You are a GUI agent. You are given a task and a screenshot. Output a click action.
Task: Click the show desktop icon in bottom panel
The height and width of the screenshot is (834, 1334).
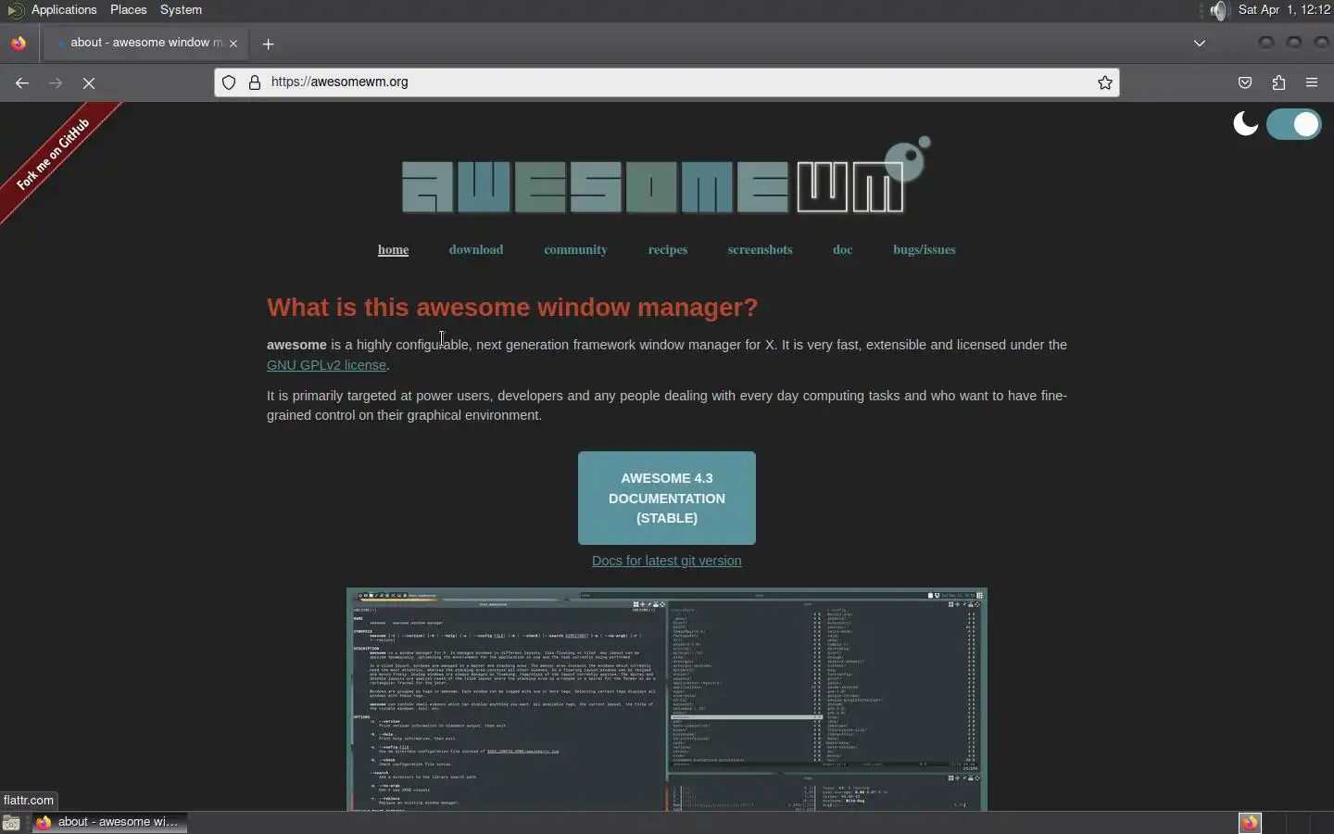pyautogui.click(x=11, y=823)
